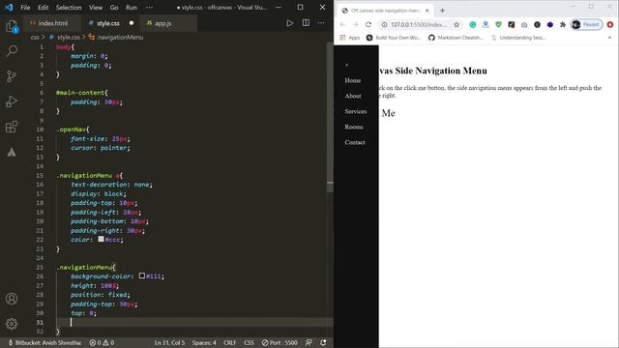The image size is (619, 348).
Task: Open the Build Your Own bookmark
Action: pos(394,38)
